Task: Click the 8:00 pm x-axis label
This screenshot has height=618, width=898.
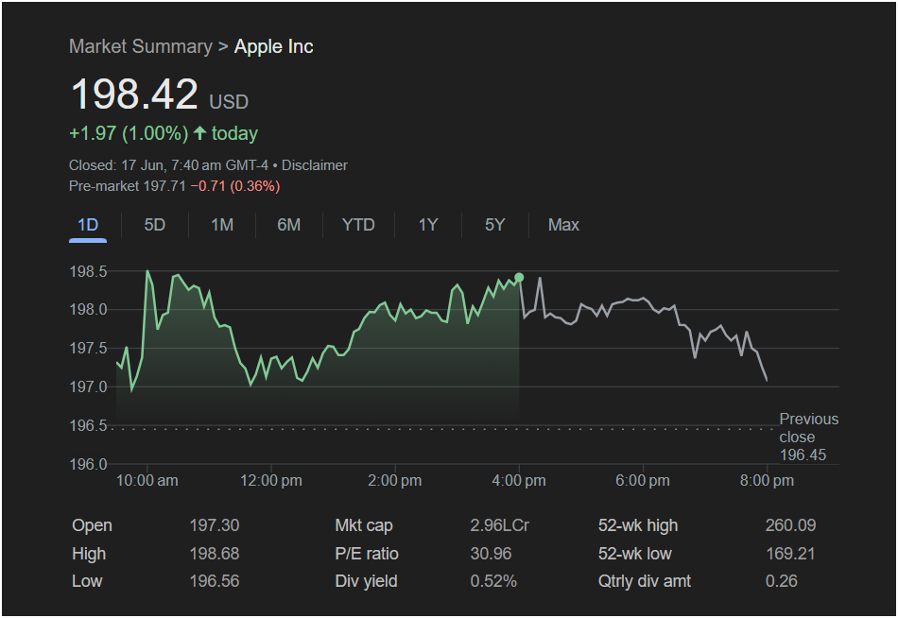Action: click(767, 481)
